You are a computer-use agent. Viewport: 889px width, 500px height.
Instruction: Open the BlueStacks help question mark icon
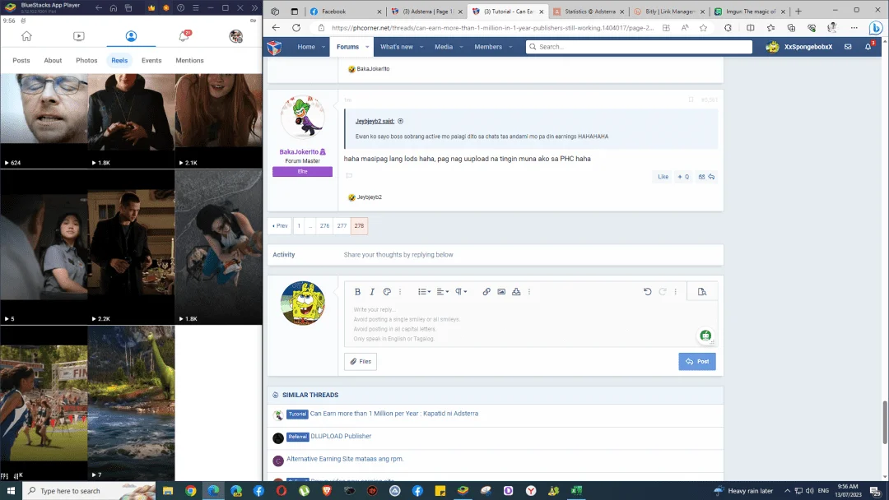[x=180, y=8]
